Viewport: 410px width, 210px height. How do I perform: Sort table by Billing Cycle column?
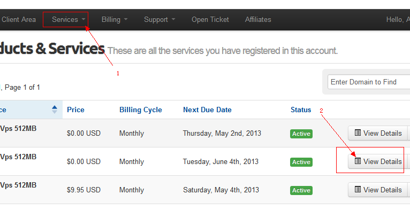point(141,110)
